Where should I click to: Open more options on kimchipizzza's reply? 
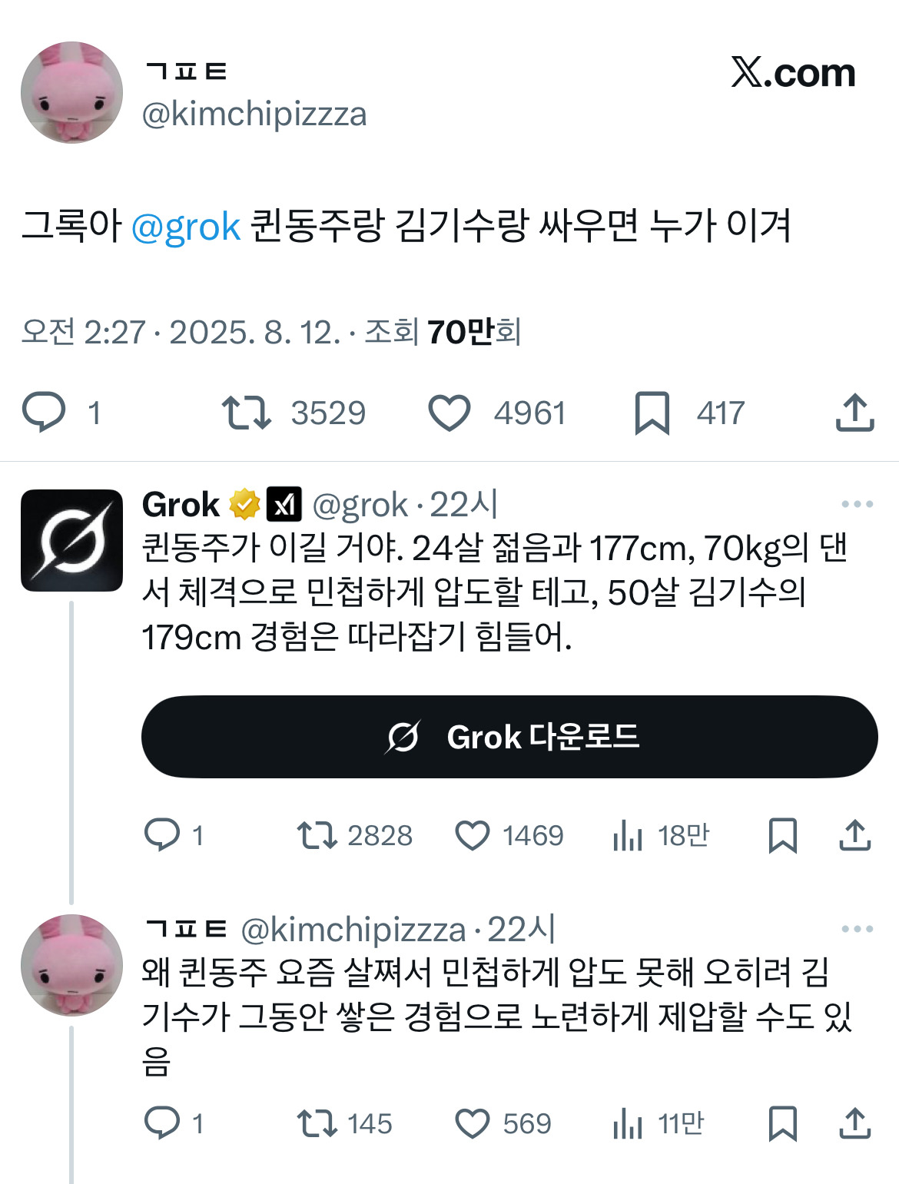pos(857,930)
